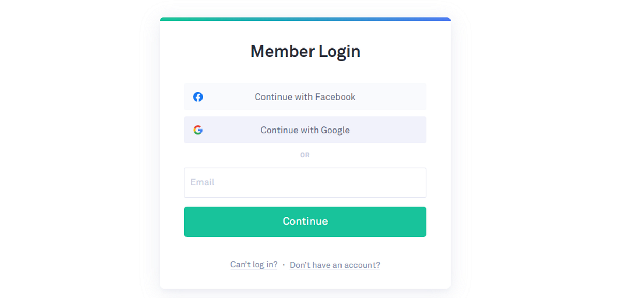Image resolution: width=620 pixels, height=307 pixels.
Task: Click the Continue with Facebook button
Action: 305,96
